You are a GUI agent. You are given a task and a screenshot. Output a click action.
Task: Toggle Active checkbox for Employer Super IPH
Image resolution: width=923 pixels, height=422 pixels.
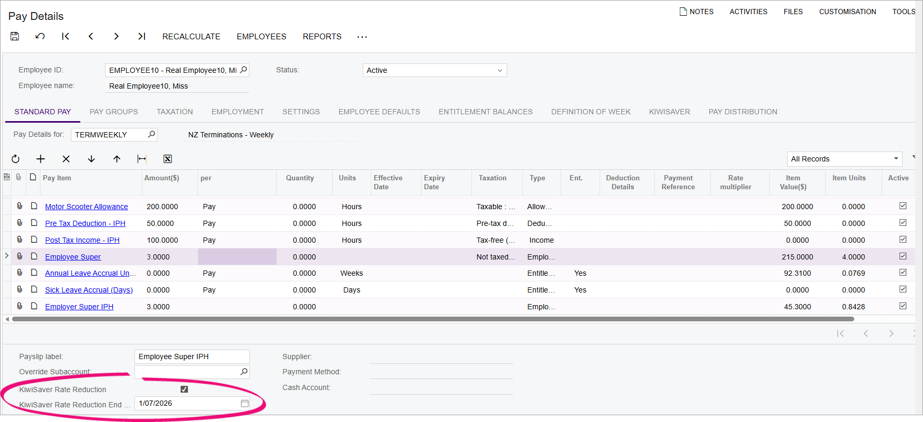click(x=903, y=306)
